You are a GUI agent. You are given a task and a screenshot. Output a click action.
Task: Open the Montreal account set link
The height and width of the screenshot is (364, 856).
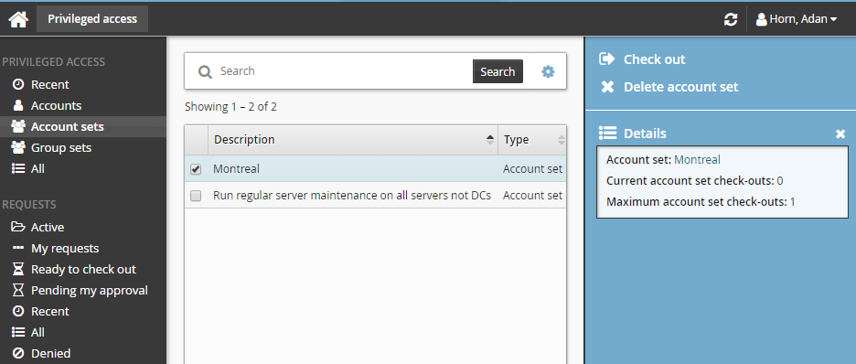pos(697,160)
